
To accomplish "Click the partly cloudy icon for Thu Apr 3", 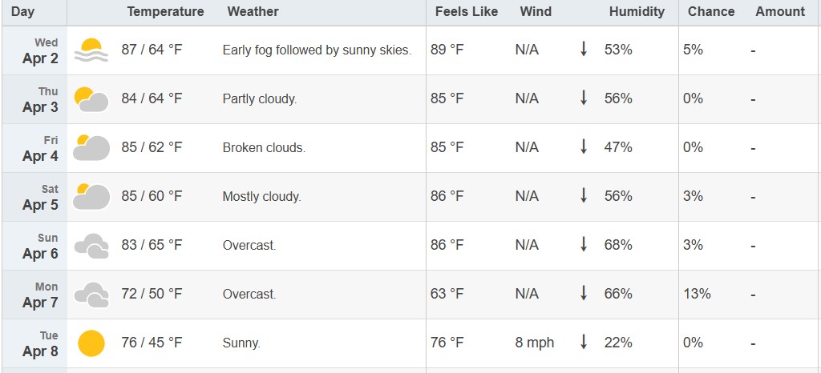I will pyautogui.click(x=91, y=99).
